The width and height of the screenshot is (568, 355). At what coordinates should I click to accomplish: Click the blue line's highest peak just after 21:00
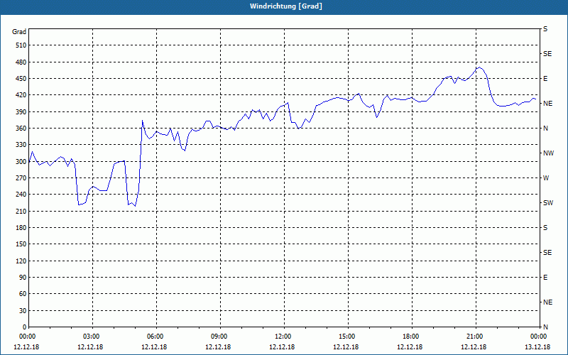coord(480,67)
